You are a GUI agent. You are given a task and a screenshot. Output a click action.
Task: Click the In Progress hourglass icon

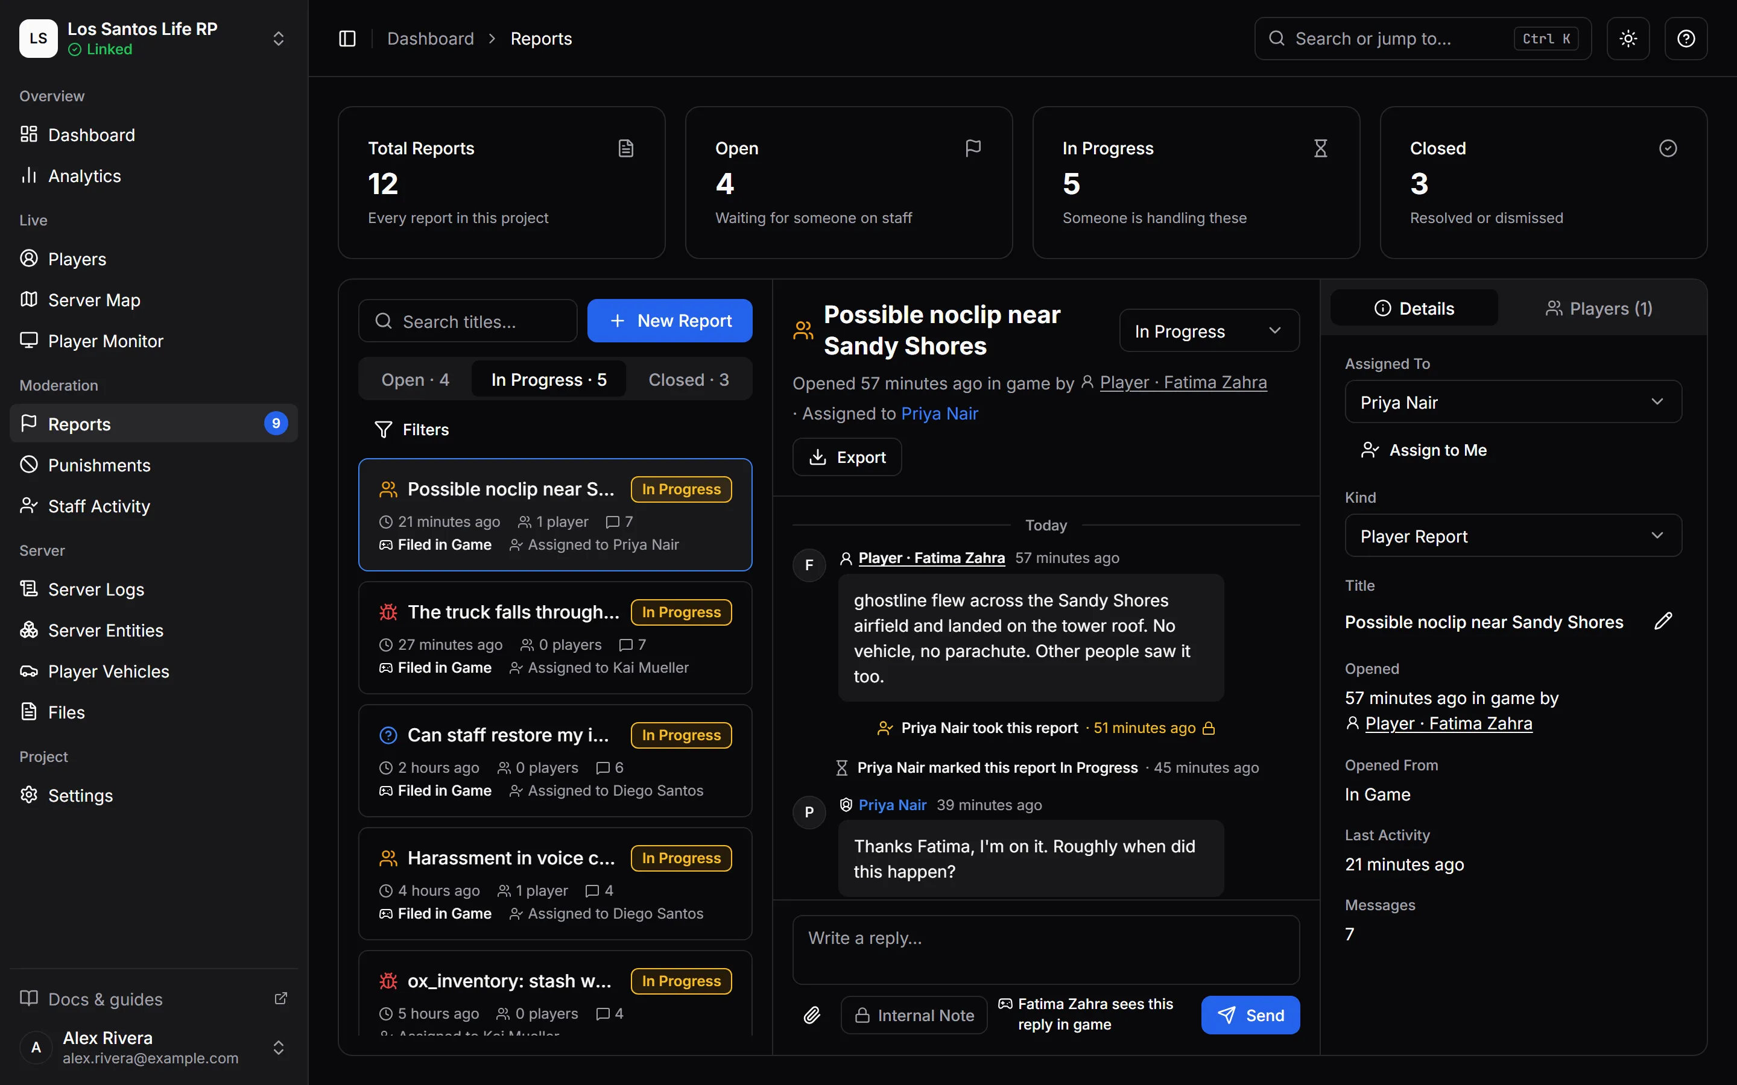point(1321,148)
